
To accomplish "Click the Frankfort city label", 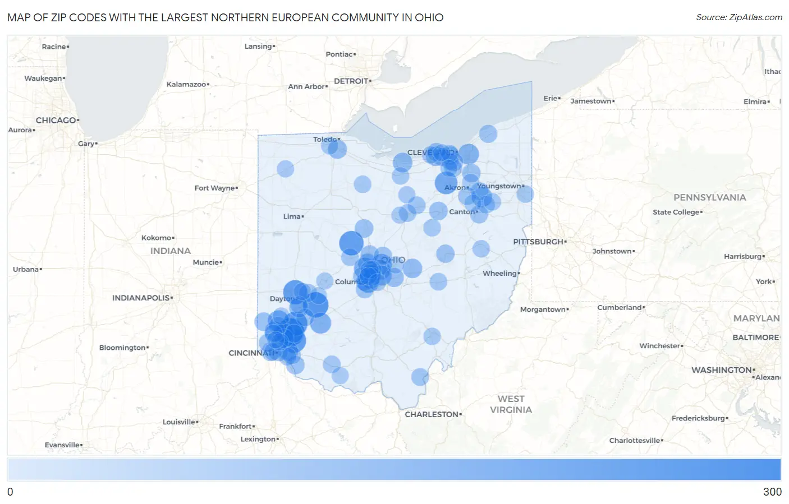I will 236,427.
